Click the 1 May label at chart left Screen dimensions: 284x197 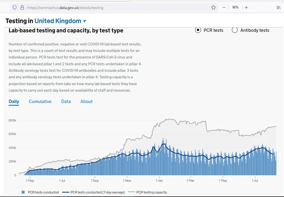click(30, 181)
